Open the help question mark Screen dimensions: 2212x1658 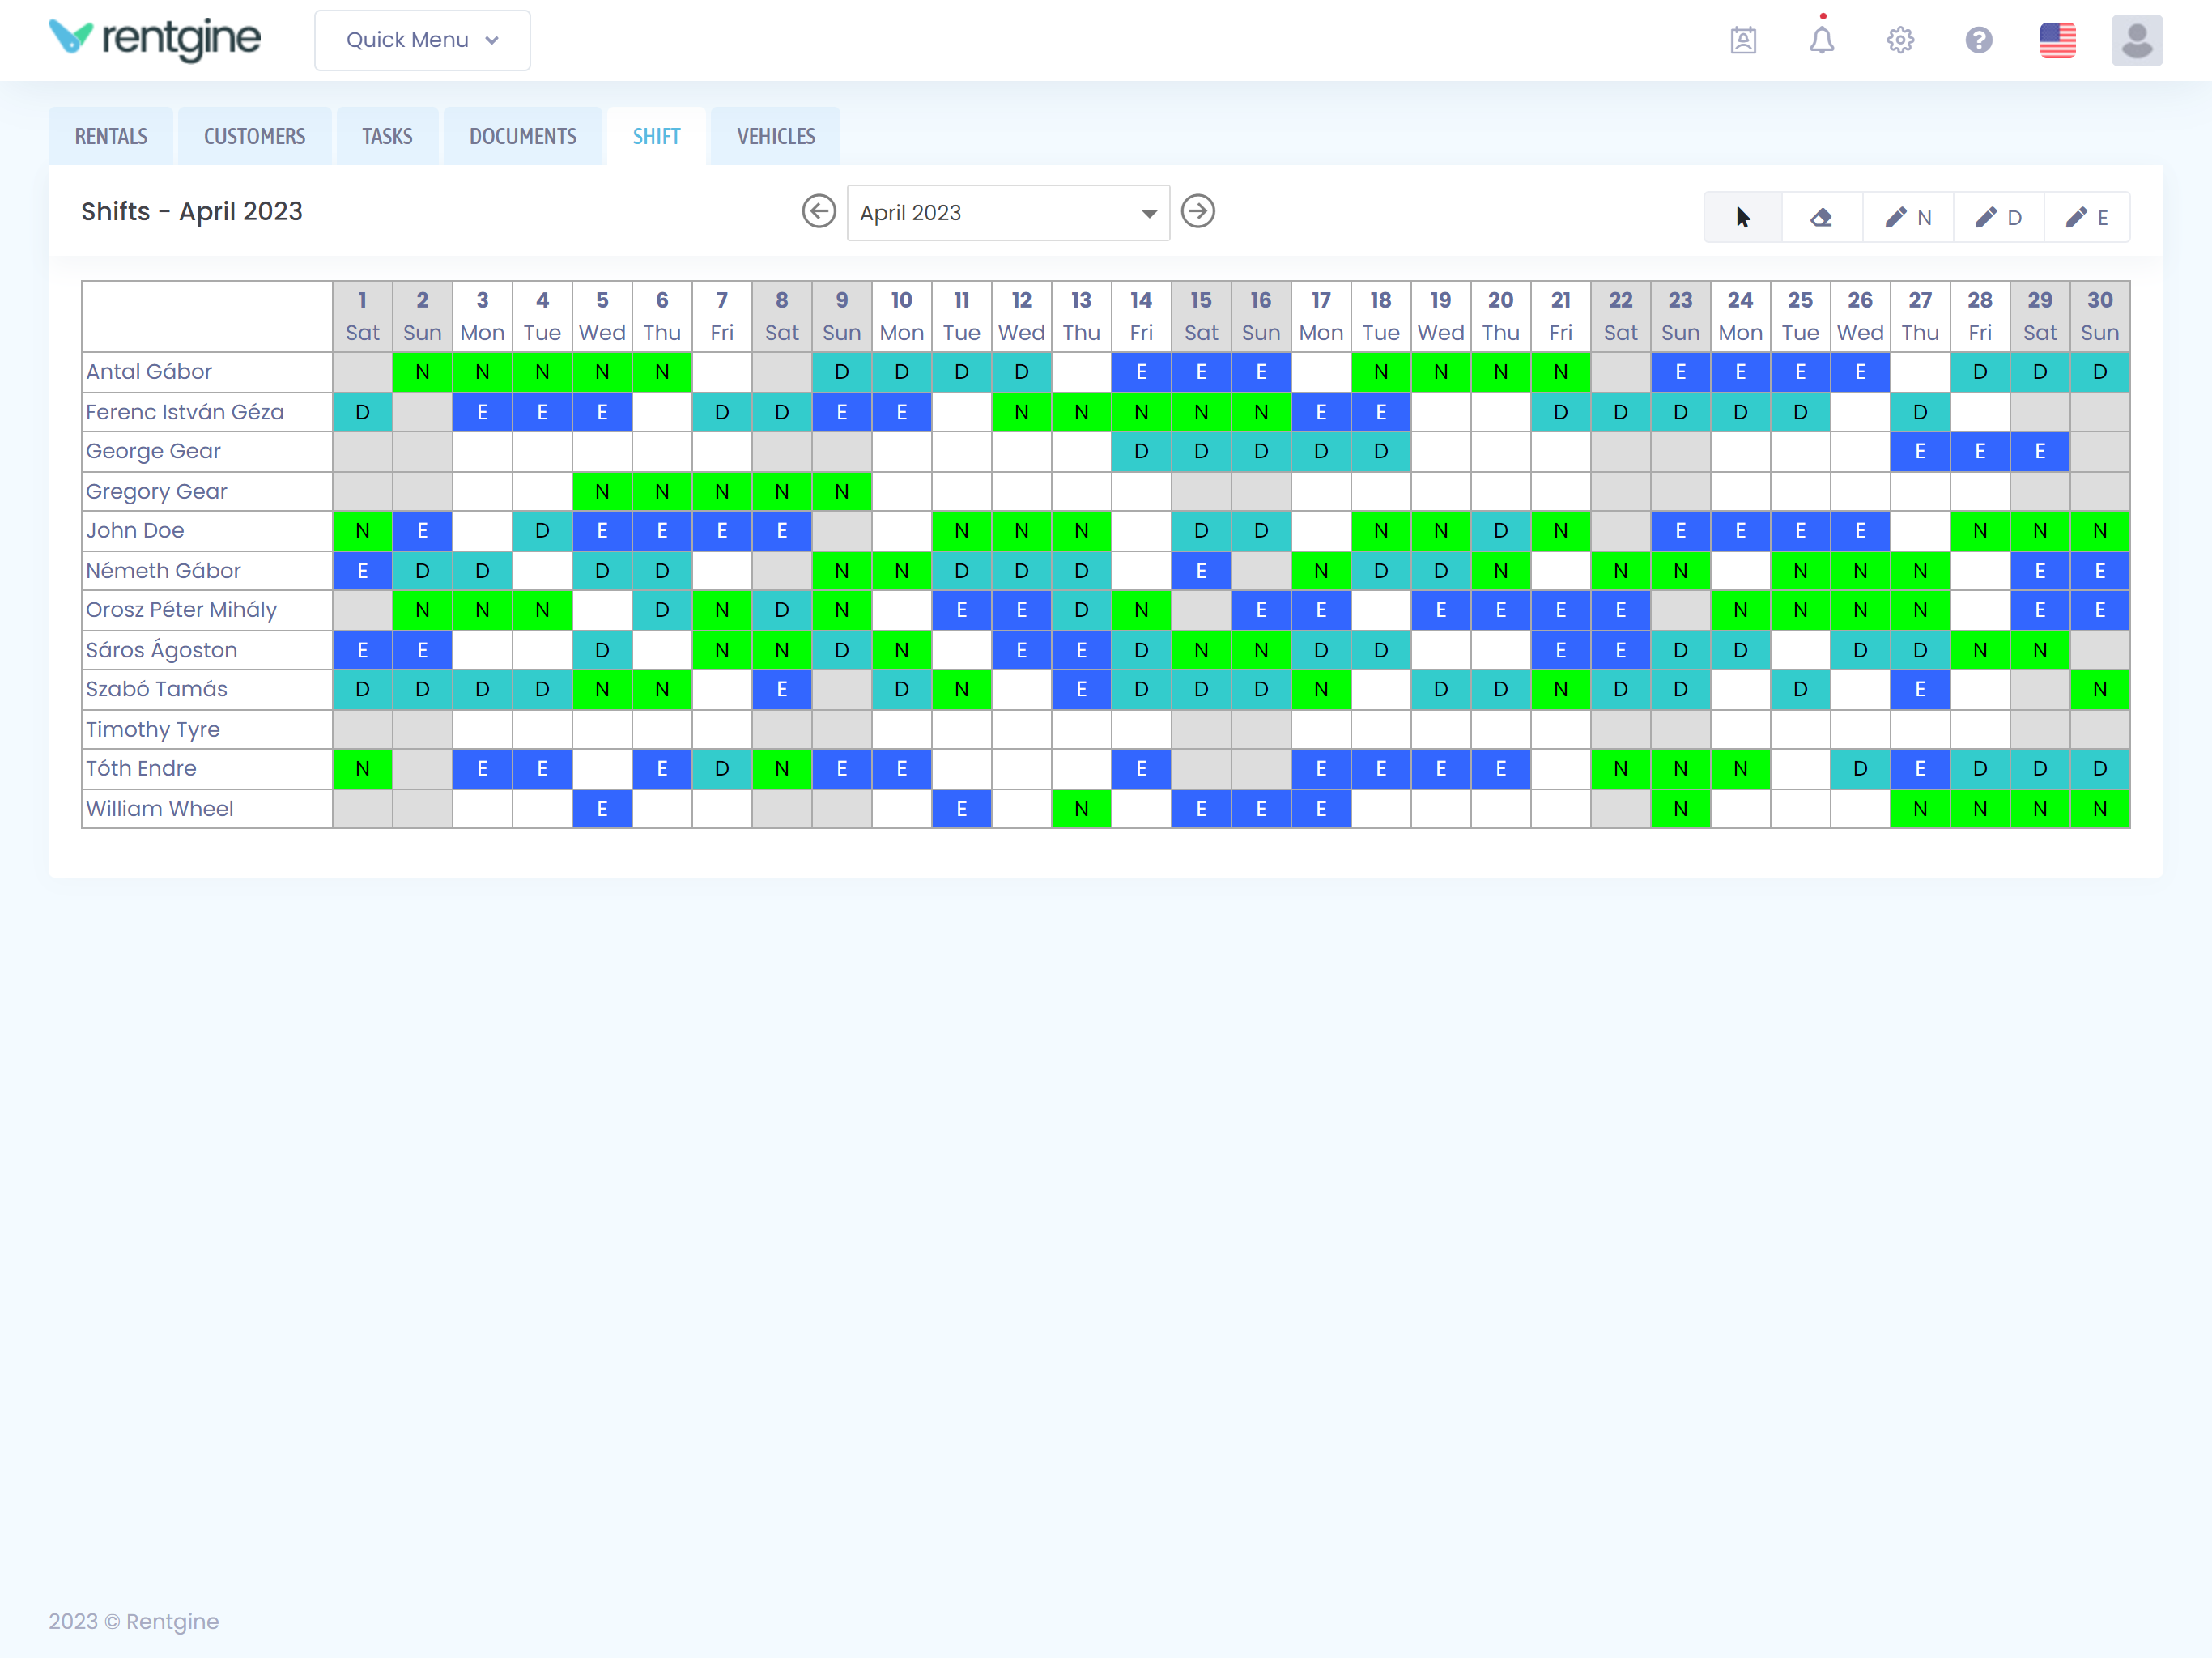pyautogui.click(x=1978, y=40)
